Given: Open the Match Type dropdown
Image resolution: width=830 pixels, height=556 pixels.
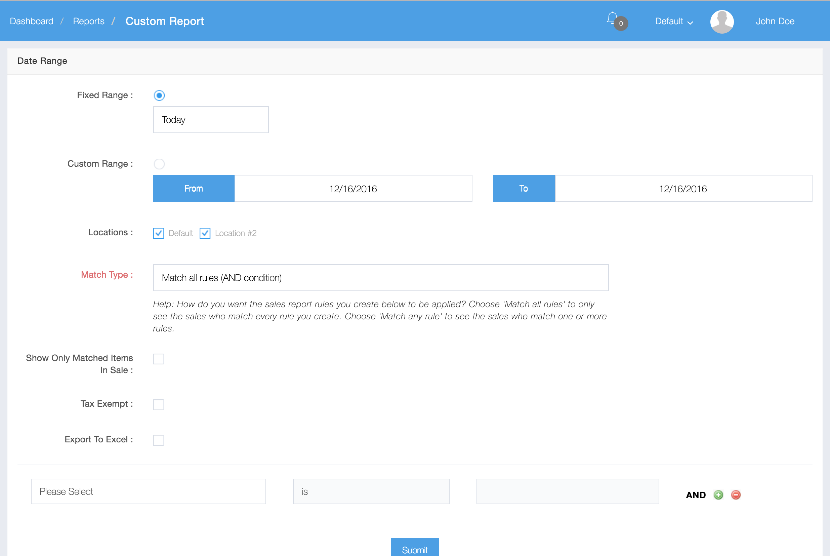Looking at the screenshot, I should pos(380,278).
